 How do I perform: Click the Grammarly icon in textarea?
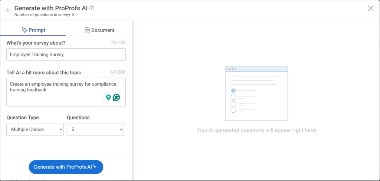pyautogui.click(x=117, y=98)
